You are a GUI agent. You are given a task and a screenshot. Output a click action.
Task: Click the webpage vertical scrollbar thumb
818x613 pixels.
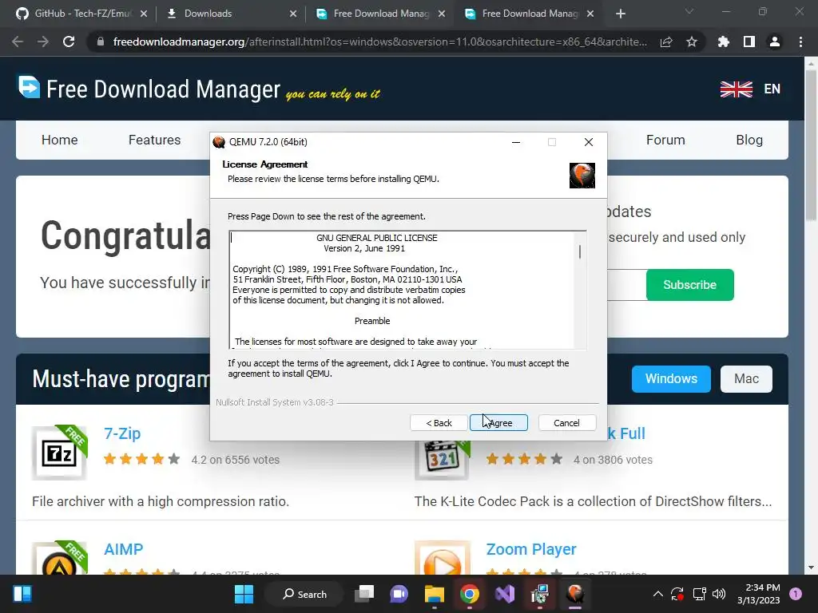(x=811, y=144)
